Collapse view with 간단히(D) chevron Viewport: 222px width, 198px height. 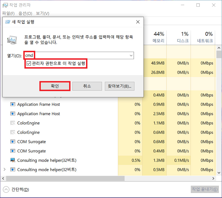6,189
